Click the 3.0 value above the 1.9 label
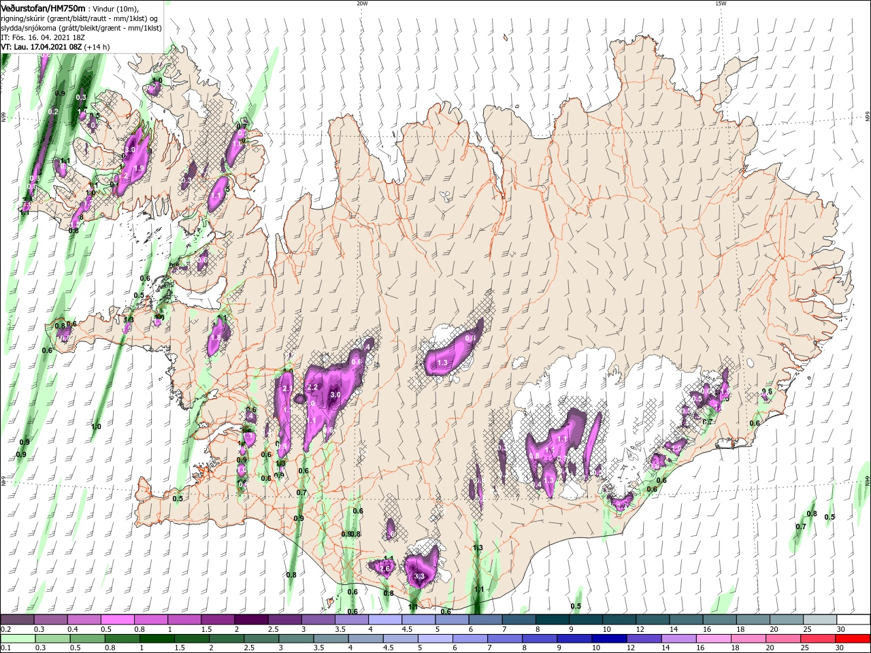The height and width of the screenshot is (653, 871). tap(131, 149)
